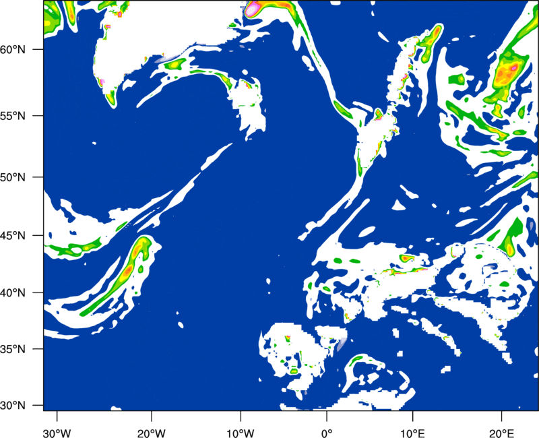Click the 10°W longitude label
Screen dimensions: 539x438
(241, 433)
